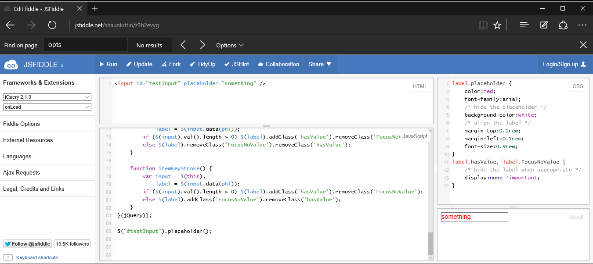This screenshot has height=264, width=593.
Task: Click the Result panel label
Action: tap(575, 217)
